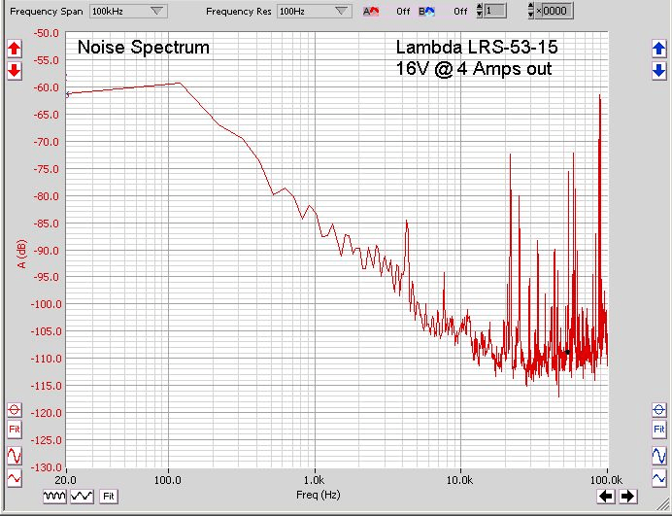Click the stepper arrows beside the value 1

[x=479, y=12]
